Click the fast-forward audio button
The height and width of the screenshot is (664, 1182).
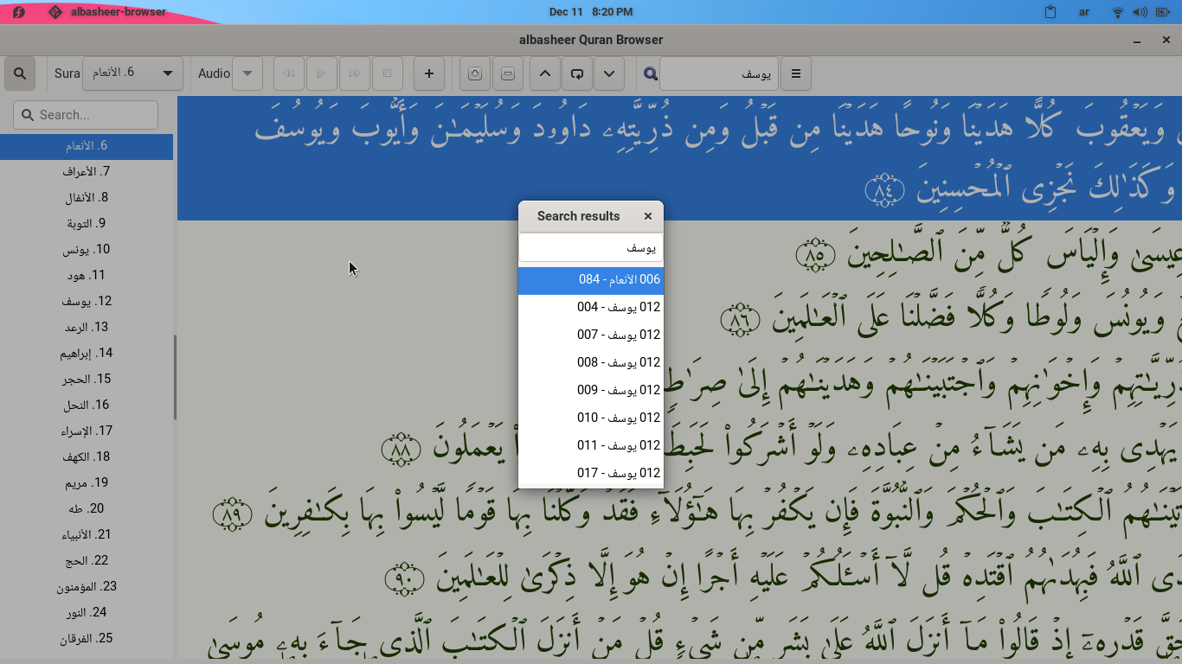(355, 73)
